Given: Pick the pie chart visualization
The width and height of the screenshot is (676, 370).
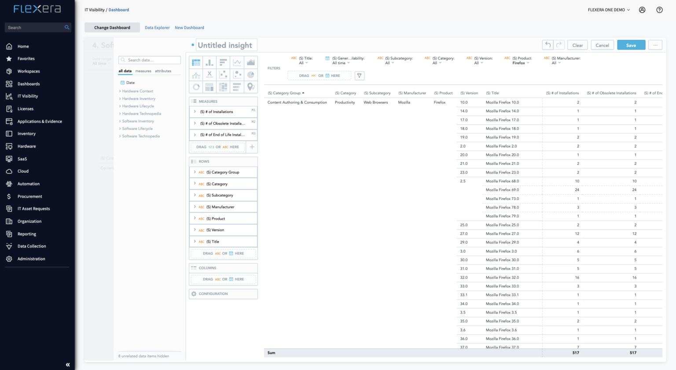Looking at the screenshot, I should (251, 74).
